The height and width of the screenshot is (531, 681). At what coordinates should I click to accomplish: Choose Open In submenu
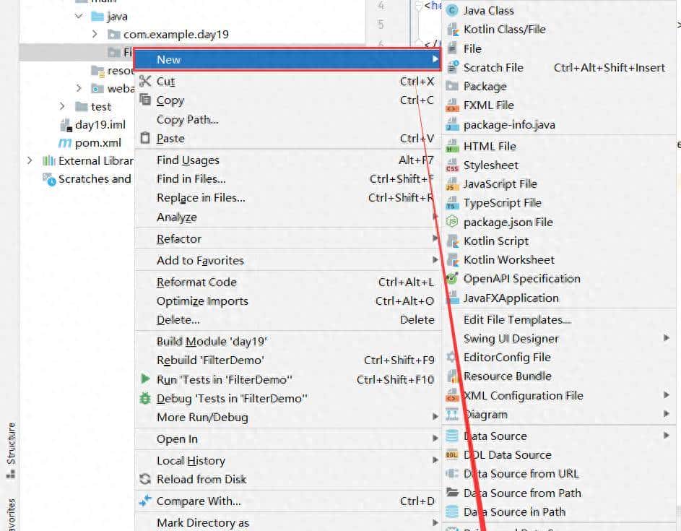tap(287, 439)
